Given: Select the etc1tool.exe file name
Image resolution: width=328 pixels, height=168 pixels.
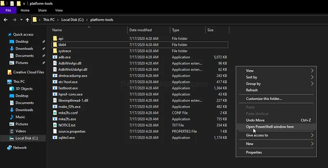Looking at the screenshot, I should pyautogui.click(x=68, y=82).
